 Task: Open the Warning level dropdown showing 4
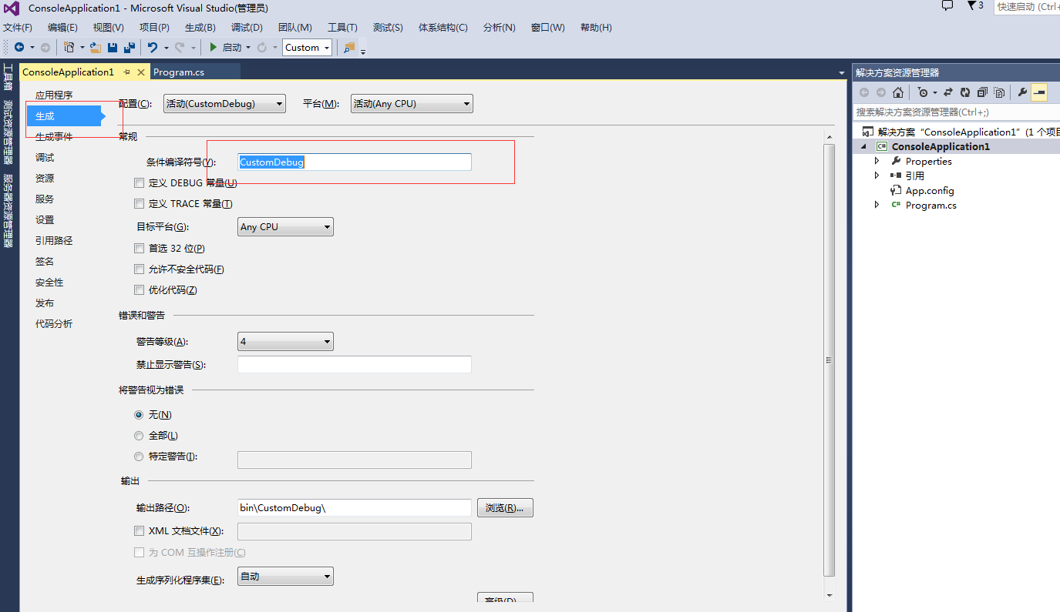(x=285, y=342)
